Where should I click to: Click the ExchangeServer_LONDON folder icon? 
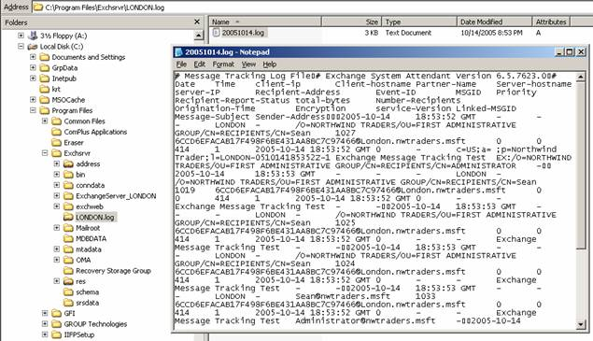[x=68, y=196]
